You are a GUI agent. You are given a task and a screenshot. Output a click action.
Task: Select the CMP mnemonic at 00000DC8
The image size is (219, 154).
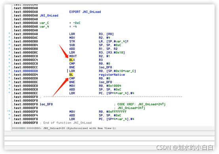72,64
